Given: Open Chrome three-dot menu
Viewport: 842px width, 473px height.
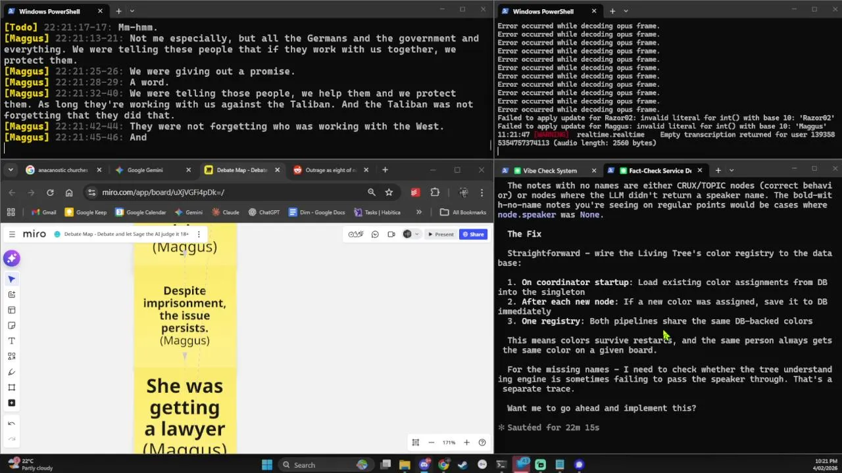Looking at the screenshot, I should 482,192.
